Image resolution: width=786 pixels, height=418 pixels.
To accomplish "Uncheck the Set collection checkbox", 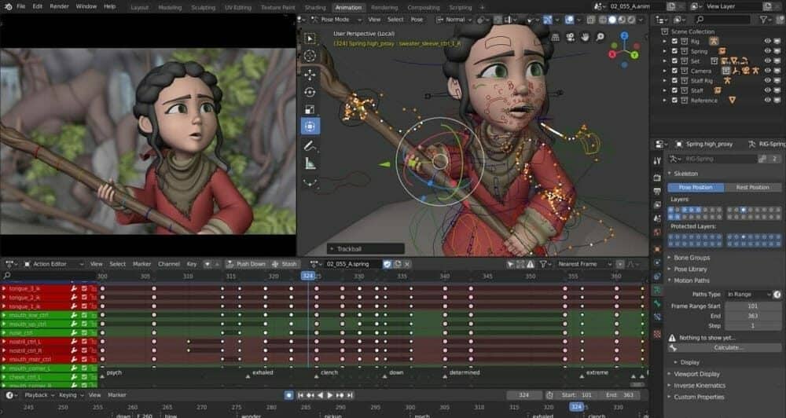I will pos(674,61).
